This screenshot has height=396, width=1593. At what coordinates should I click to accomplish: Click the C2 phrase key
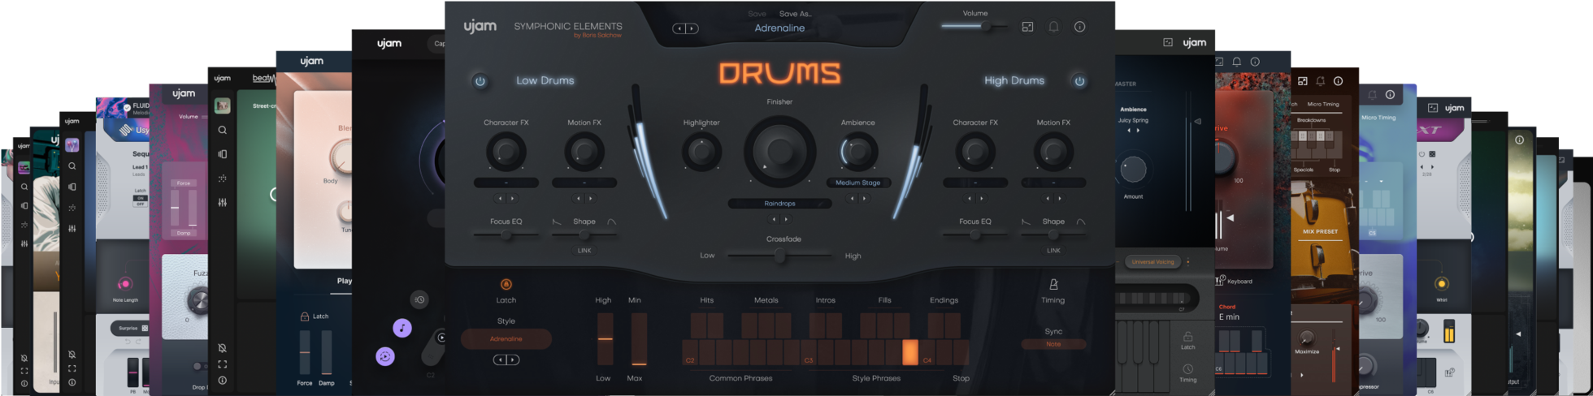pos(690,352)
